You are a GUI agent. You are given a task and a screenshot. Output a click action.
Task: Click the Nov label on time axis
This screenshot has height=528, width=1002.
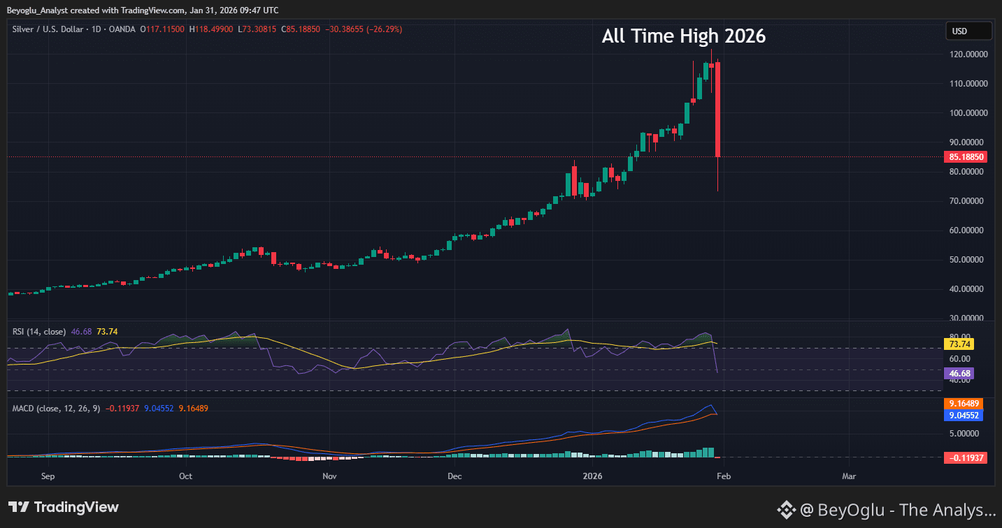[330, 477]
